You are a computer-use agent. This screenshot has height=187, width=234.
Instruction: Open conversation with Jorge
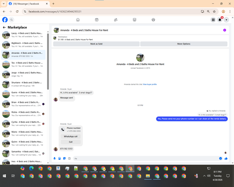coord(23,74)
